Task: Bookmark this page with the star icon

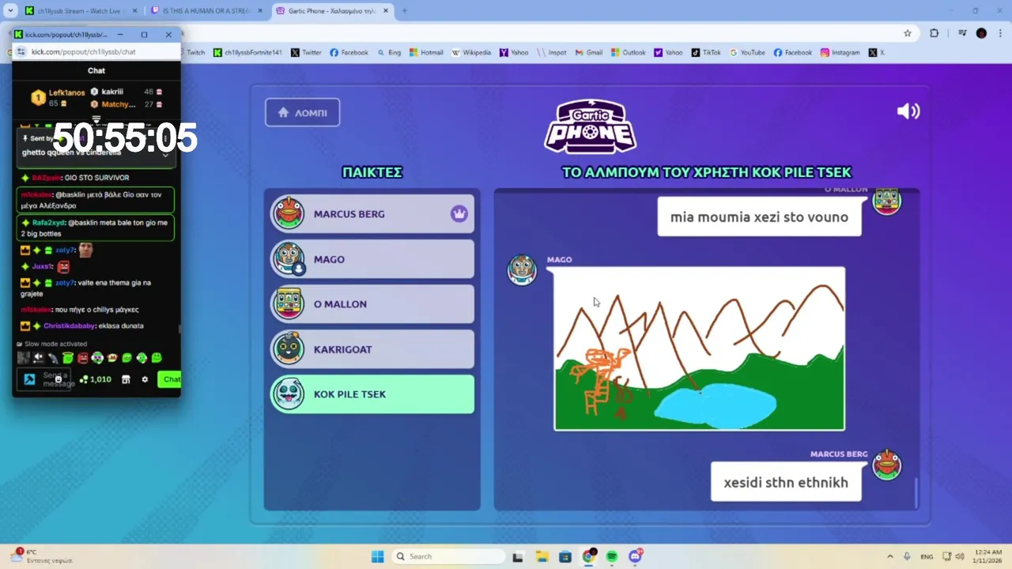Action: pyautogui.click(x=908, y=33)
